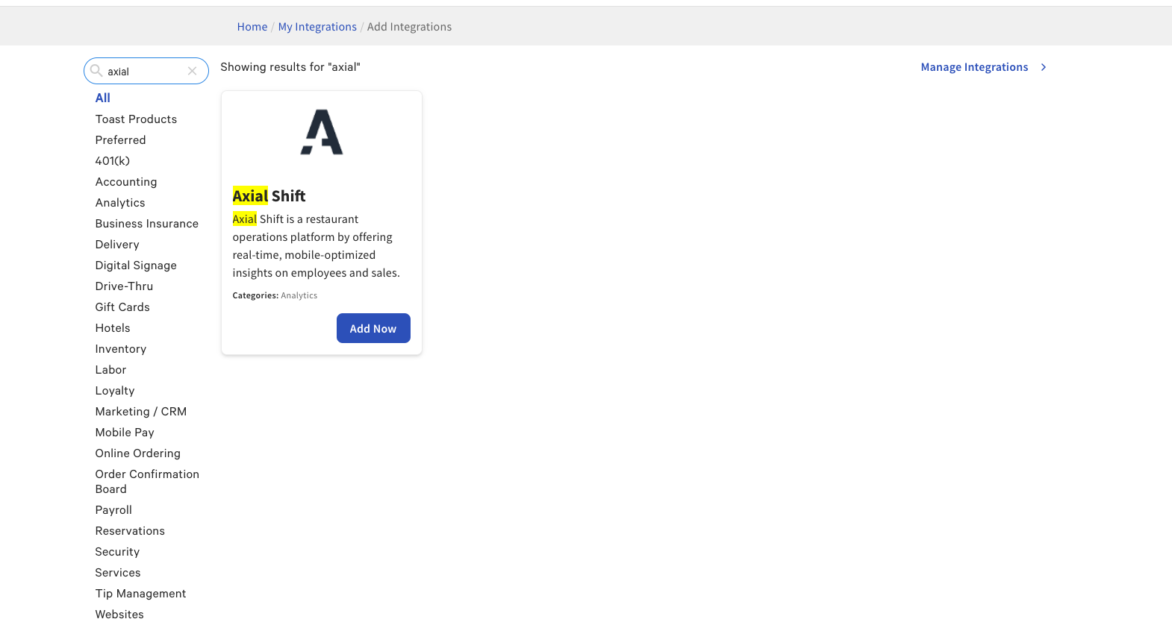This screenshot has height=622, width=1172.
Task: Show Online Ordering integrations
Action: [x=138, y=453]
